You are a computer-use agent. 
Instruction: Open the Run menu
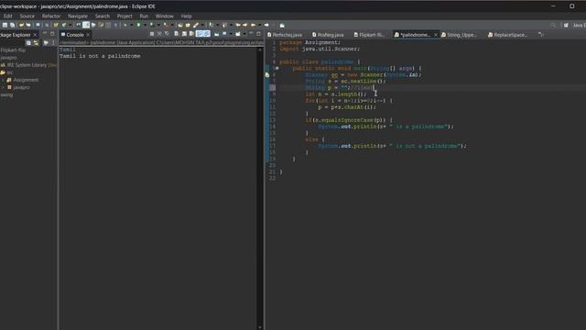tap(144, 16)
